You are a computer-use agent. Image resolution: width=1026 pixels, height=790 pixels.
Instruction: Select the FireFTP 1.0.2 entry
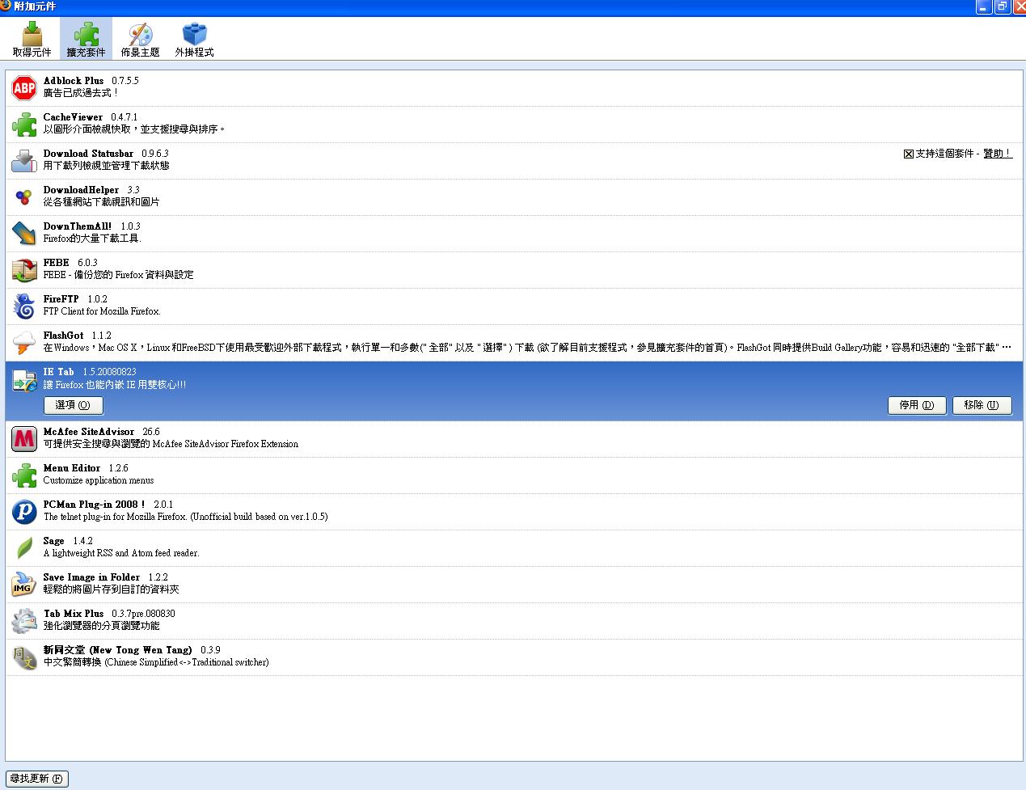click(514, 306)
